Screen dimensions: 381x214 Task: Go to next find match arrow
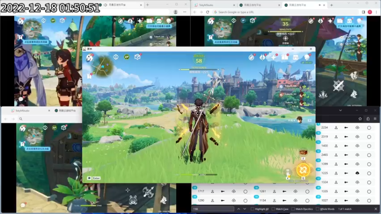[245, 209]
